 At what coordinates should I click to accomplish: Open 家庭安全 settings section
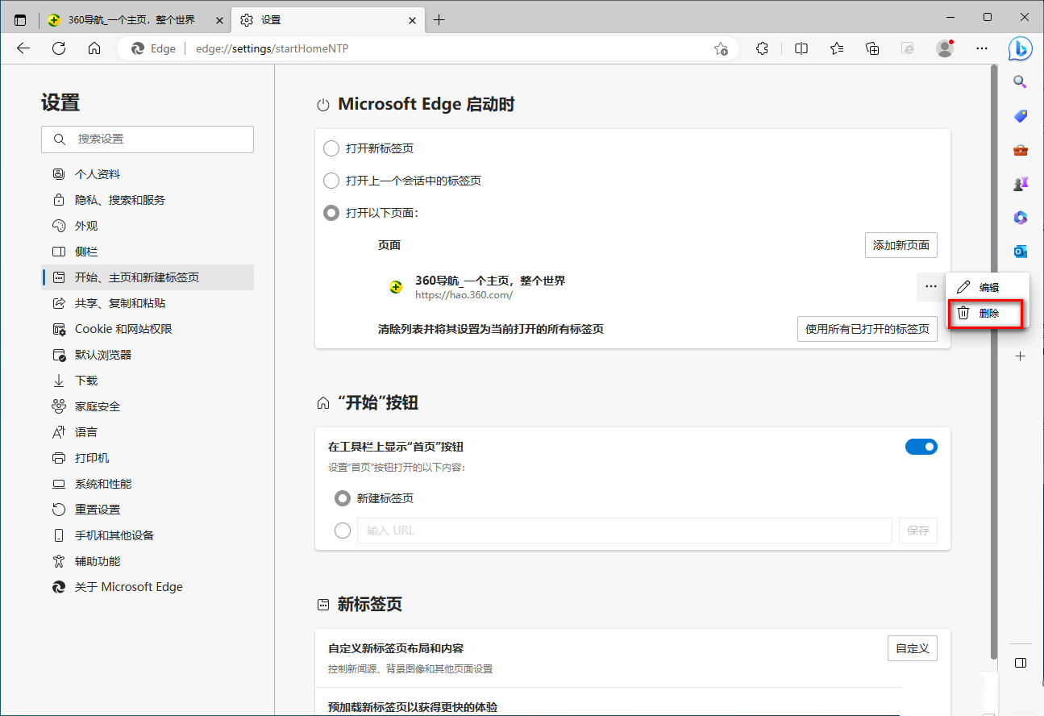(148, 406)
